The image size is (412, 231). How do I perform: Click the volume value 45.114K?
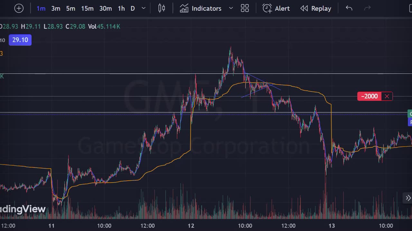point(108,27)
